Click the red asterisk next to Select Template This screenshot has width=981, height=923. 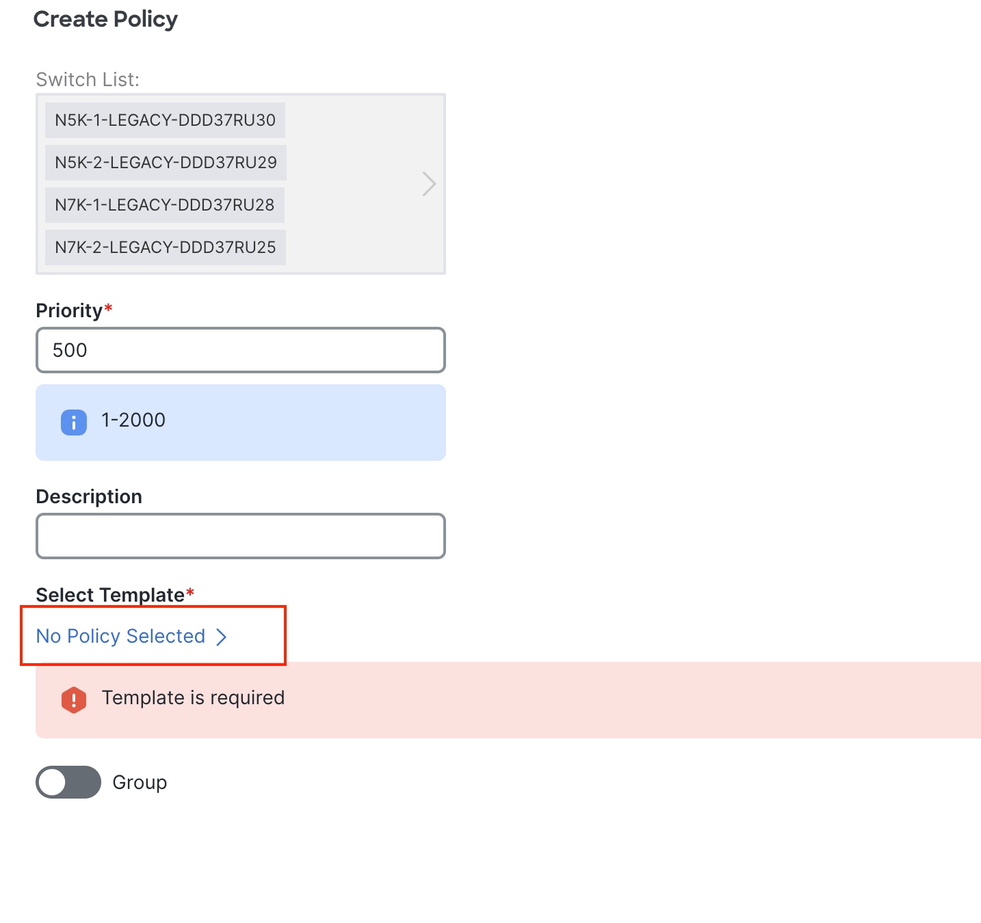(189, 593)
